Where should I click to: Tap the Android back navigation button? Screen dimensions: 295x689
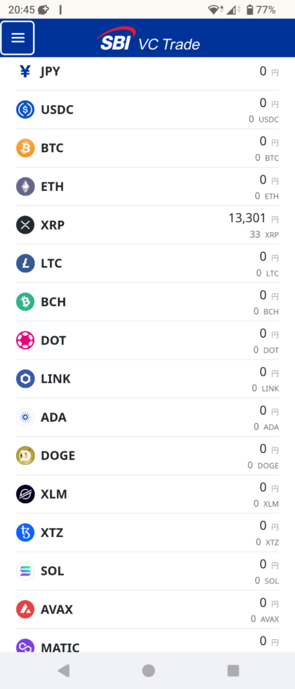click(64, 670)
